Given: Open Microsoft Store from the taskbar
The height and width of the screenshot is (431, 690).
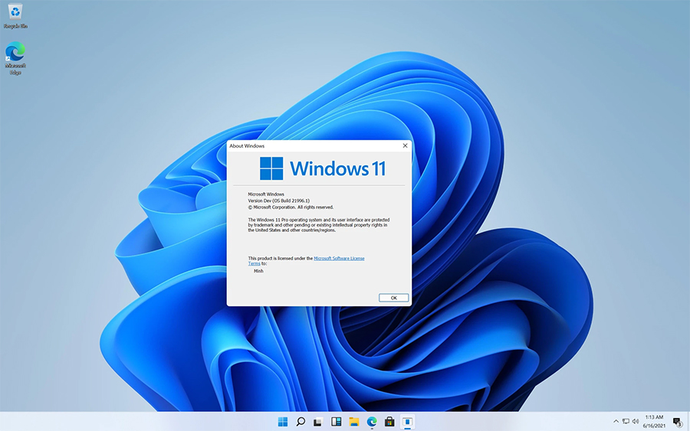Looking at the screenshot, I should (389, 422).
